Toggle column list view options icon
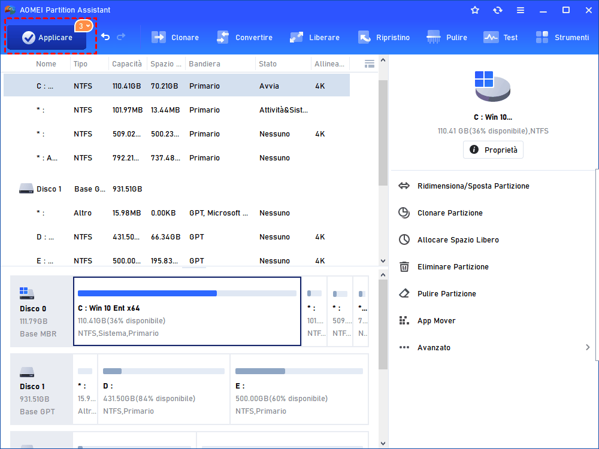 tap(370, 64)
